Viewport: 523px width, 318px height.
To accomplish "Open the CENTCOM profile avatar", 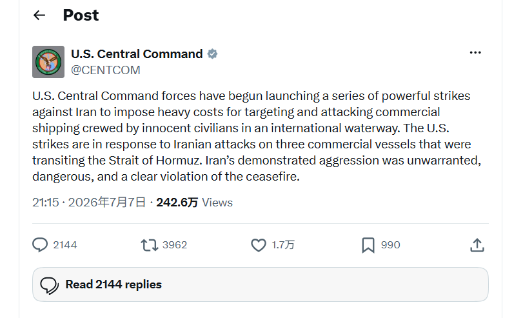I will point(48,62).
